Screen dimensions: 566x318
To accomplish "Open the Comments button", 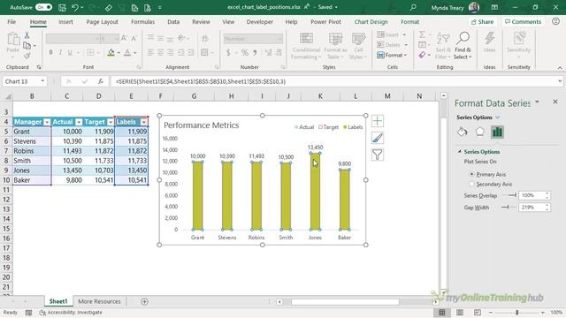I will 523,21.
